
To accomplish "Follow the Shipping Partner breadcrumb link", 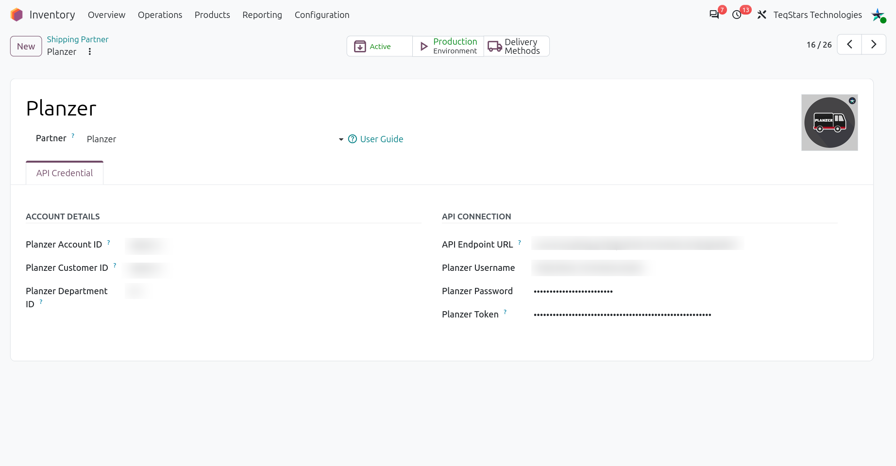I will pyautogui.click(x=78, y=39).
